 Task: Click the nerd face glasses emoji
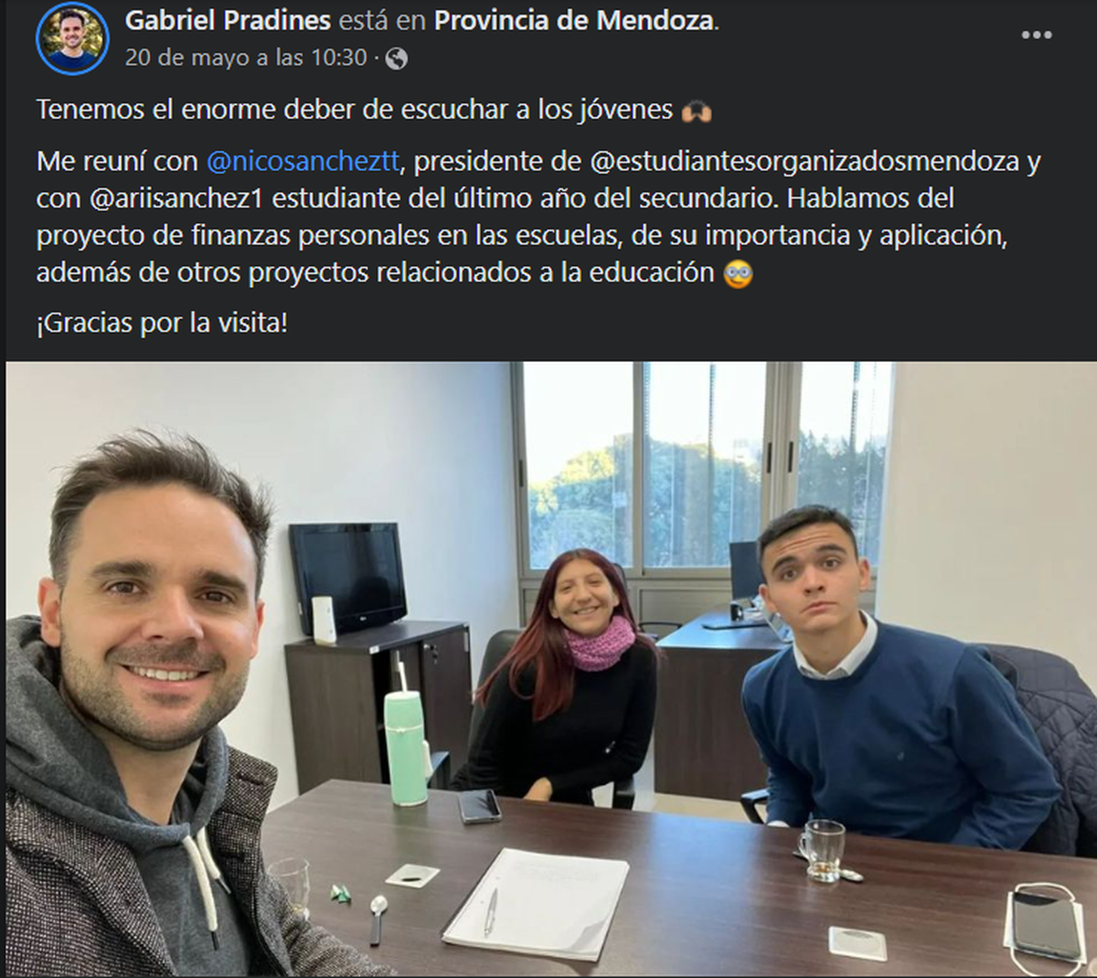point(738,273)
